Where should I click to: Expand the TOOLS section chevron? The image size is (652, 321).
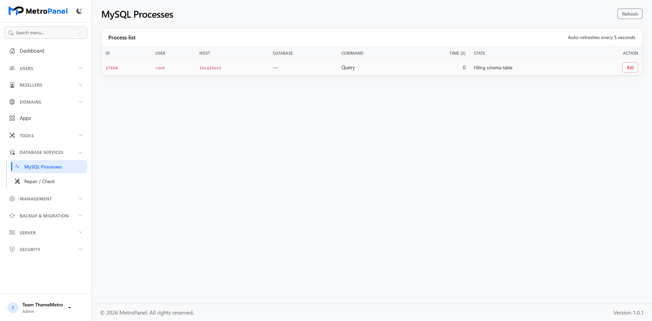80,135
